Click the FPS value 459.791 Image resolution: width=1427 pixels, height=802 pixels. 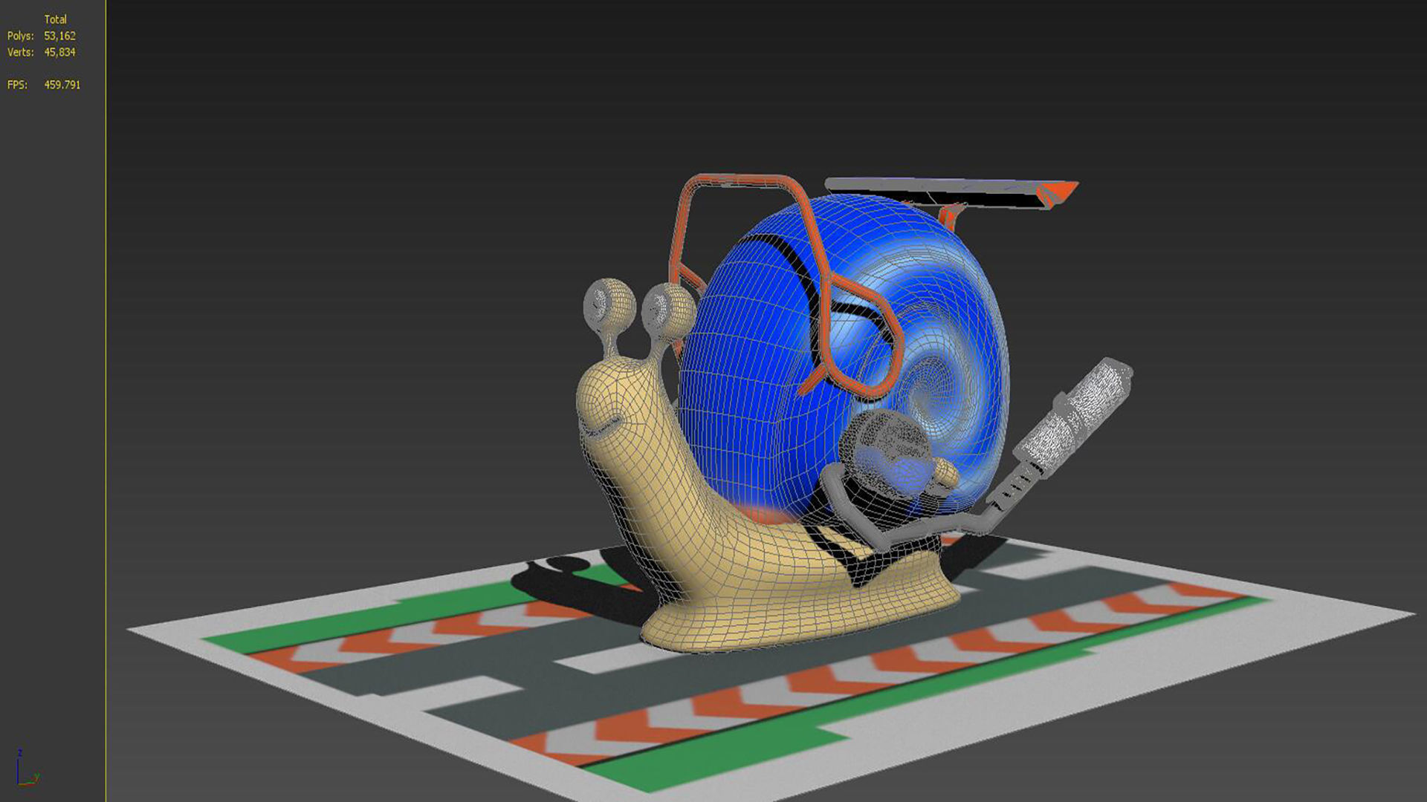tap(62, 85)
